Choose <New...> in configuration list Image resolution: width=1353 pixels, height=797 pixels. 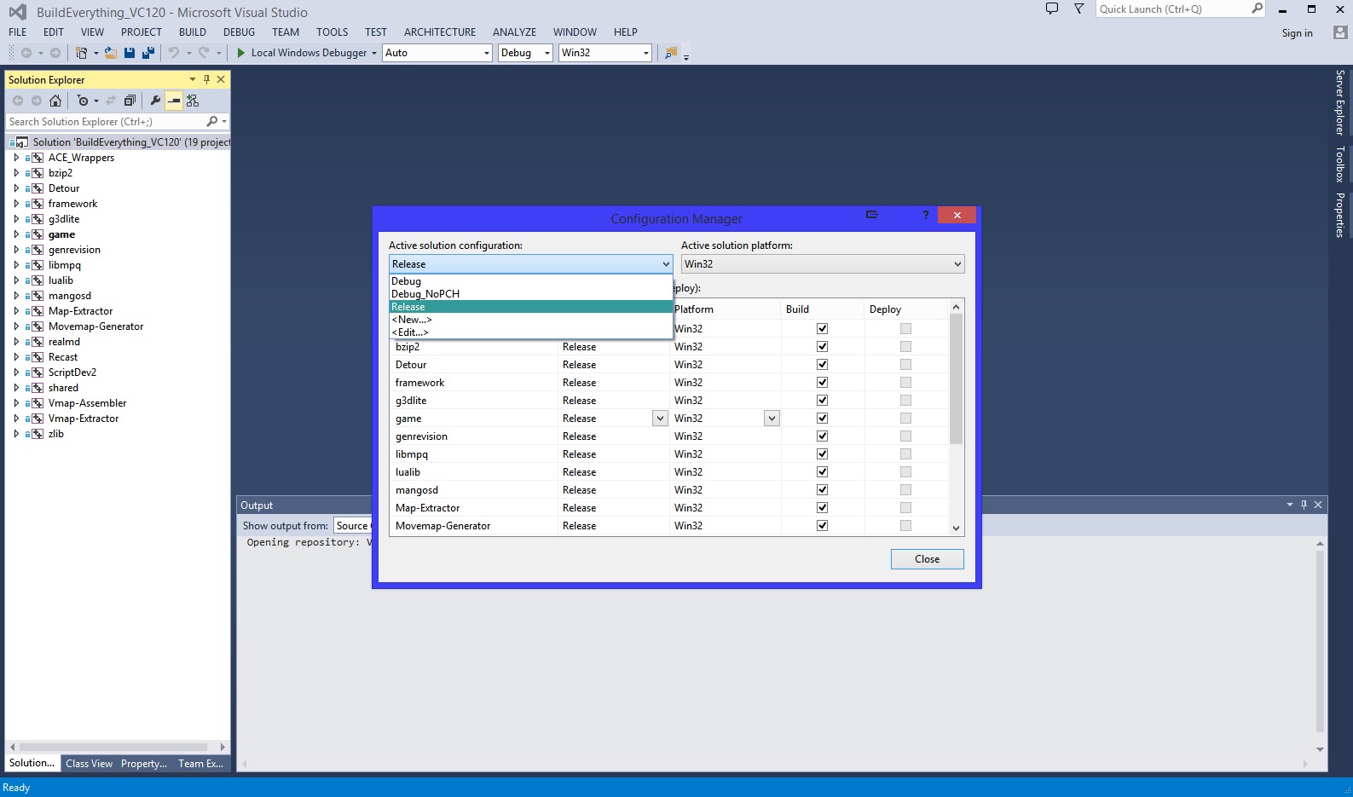click(530, 320)
